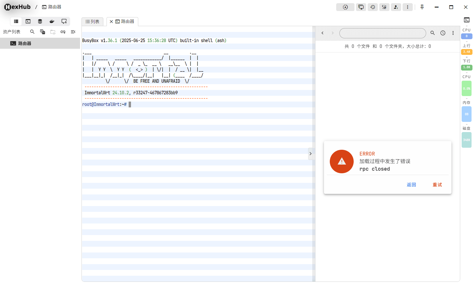Click the 内存 memory usage bar
Image resolution: width=473 pixels, height=285 pixels.
coord(467,114)
